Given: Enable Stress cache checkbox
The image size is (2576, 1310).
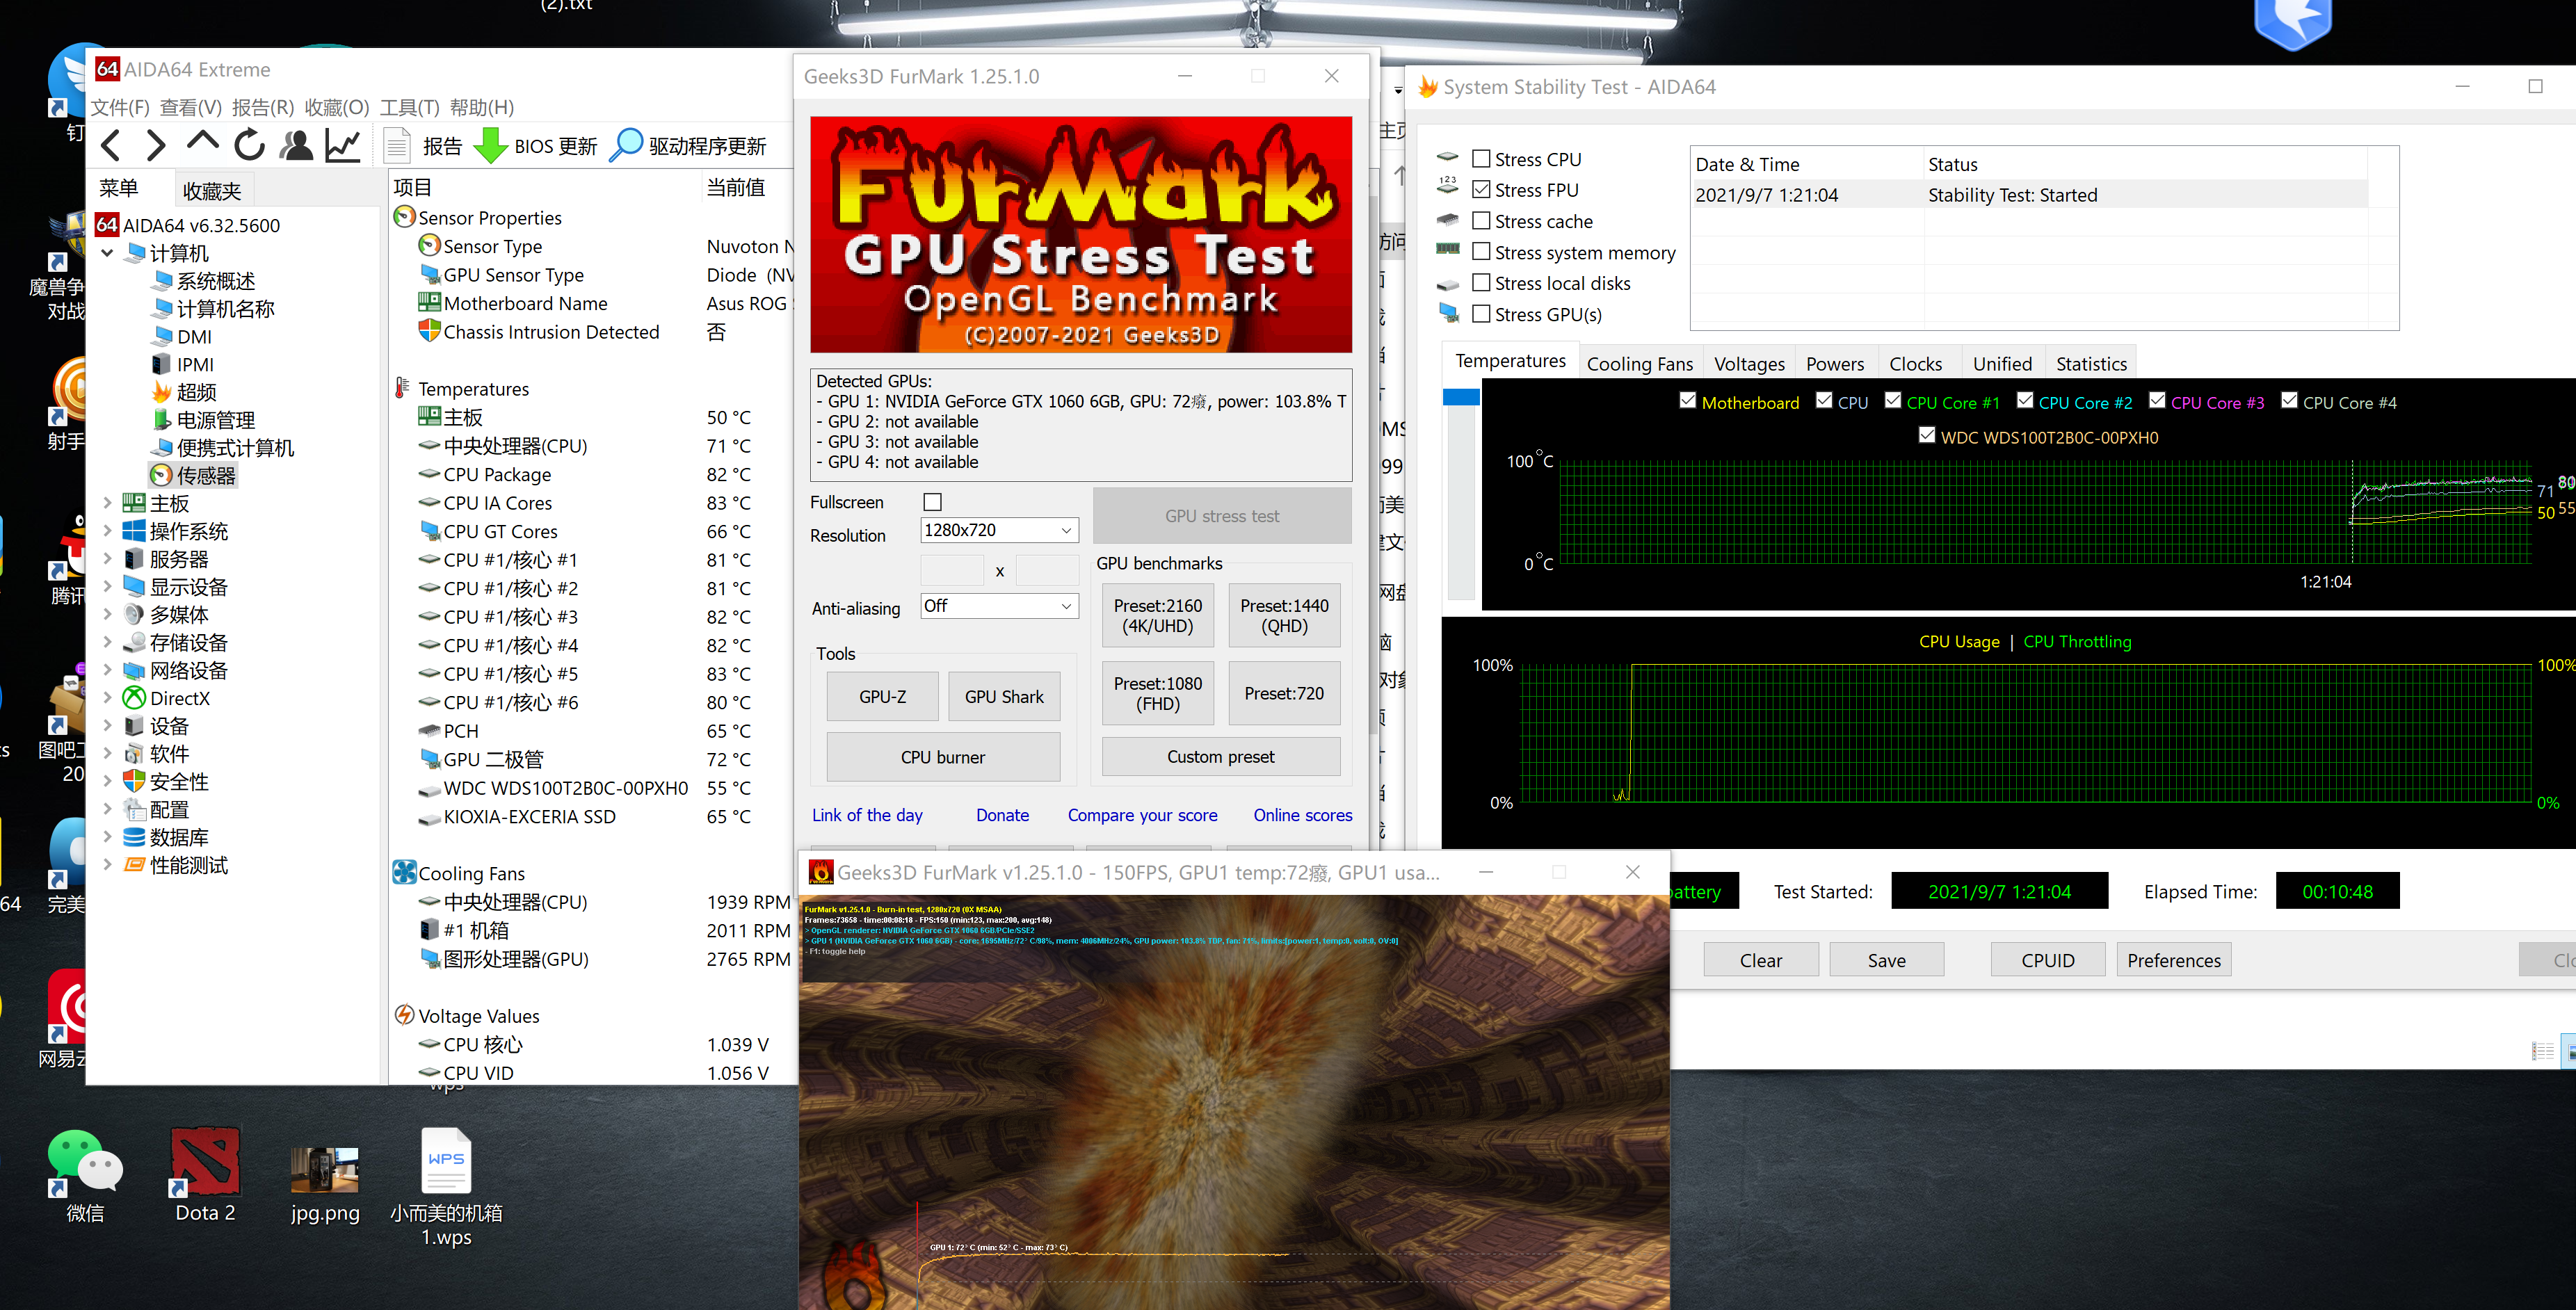Looking at the screenshot, I should coord(1481,221).
